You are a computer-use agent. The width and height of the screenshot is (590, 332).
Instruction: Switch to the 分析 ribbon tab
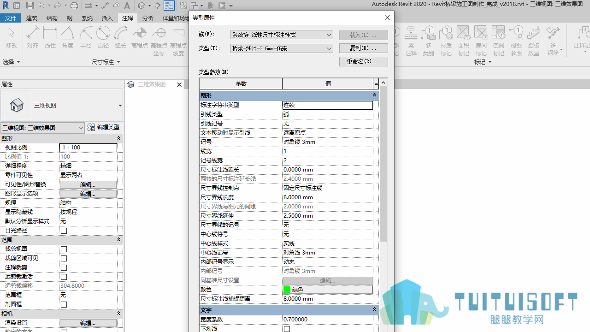coord(147,18)
